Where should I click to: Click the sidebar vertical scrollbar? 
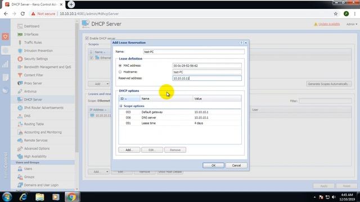click(x=76, y=87)
